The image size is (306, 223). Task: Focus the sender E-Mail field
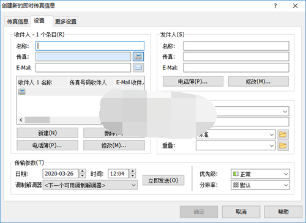(x=236, y=67)
